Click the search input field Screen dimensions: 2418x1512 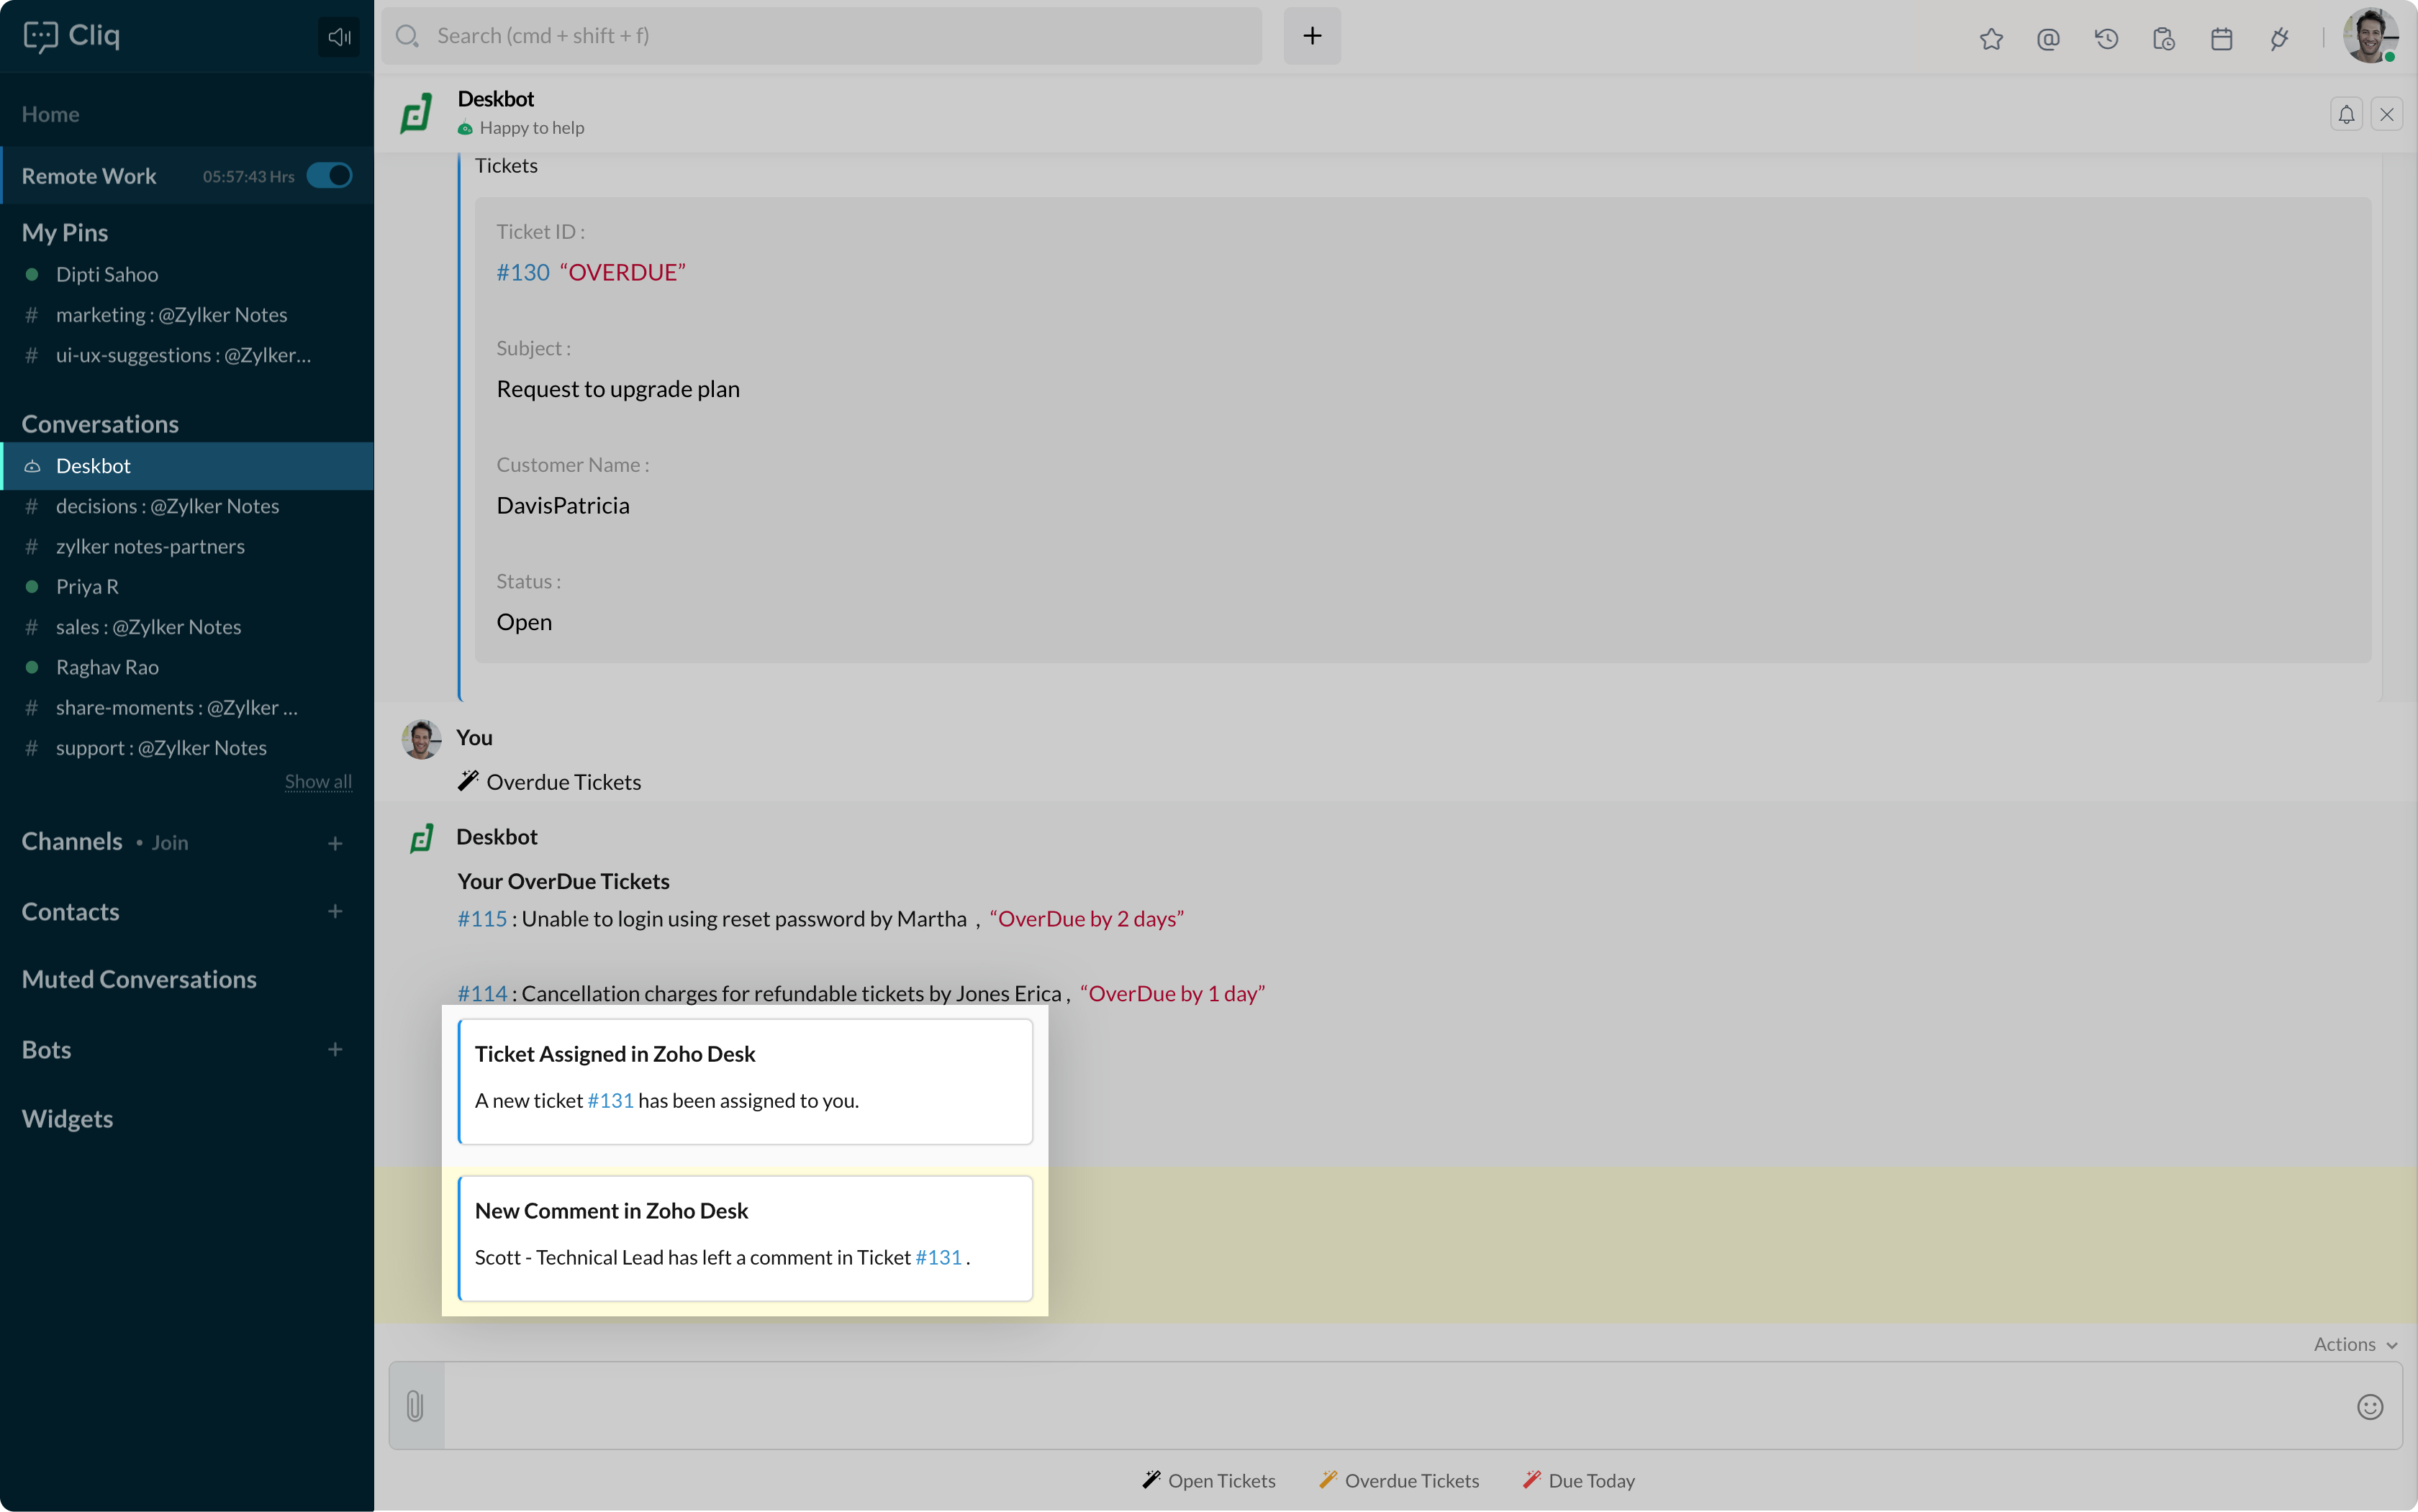pyautogui.click(x=820, y=36)
